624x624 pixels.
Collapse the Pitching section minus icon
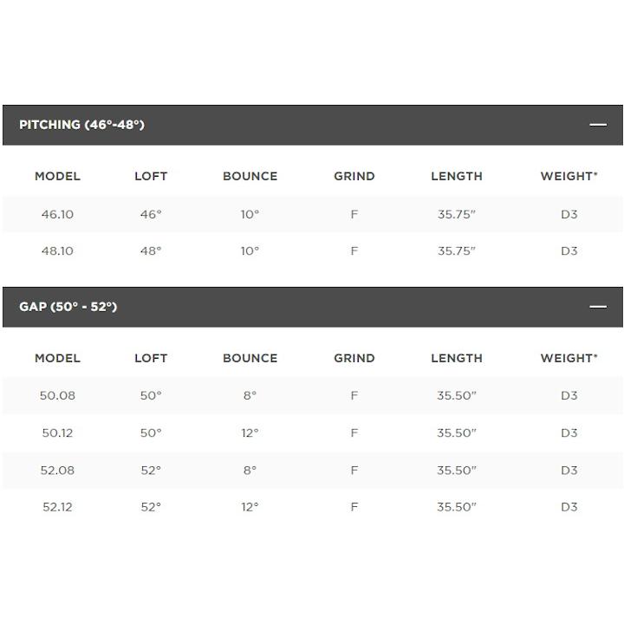[598, 125]
